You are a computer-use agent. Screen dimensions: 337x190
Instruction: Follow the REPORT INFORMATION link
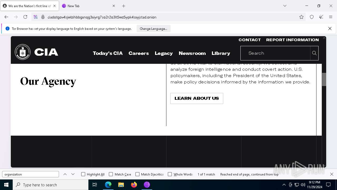coord(293,40)
